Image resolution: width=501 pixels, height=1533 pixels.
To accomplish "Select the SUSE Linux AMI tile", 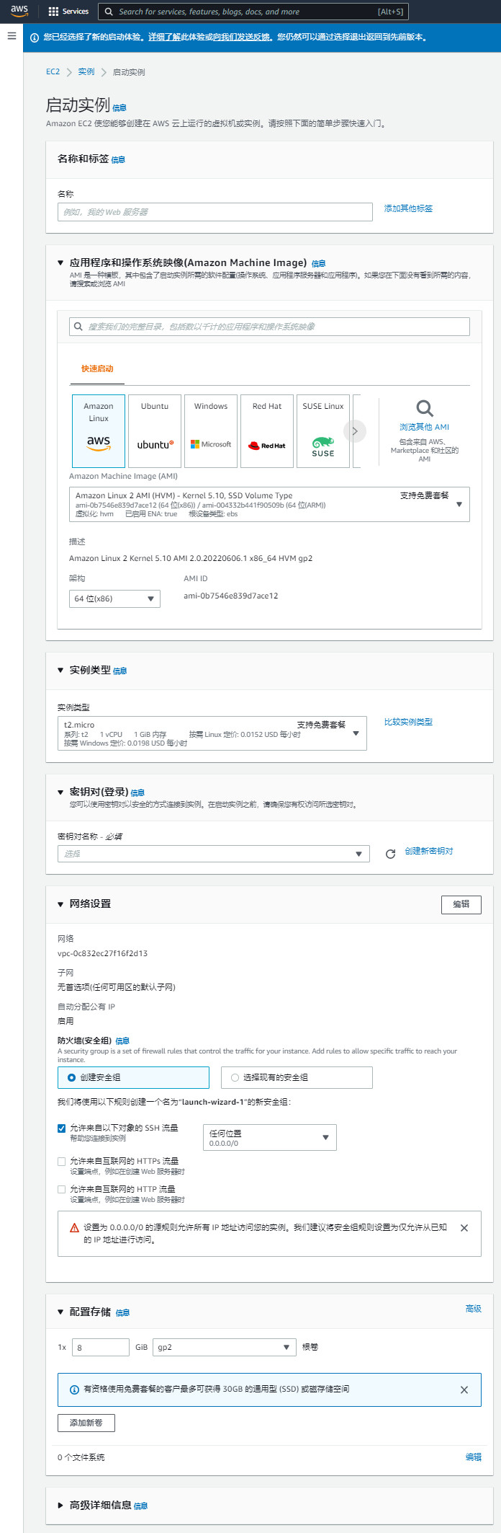I will tap(323, 431).
